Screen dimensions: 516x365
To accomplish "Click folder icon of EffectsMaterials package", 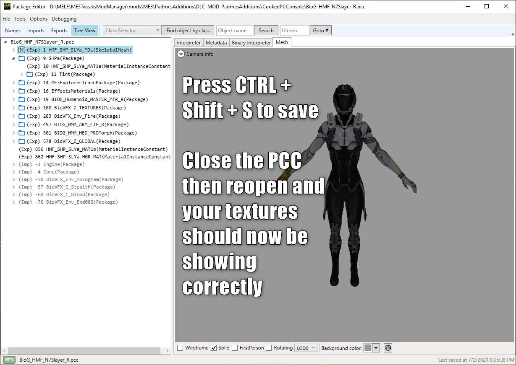I will [x=22, y=91].
